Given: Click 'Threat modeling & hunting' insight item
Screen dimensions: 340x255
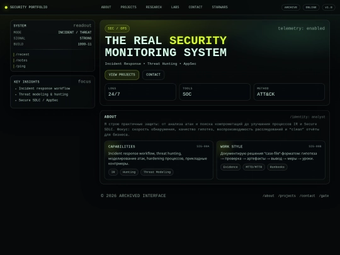Looking at the screenshot, I should click(43, 94).
